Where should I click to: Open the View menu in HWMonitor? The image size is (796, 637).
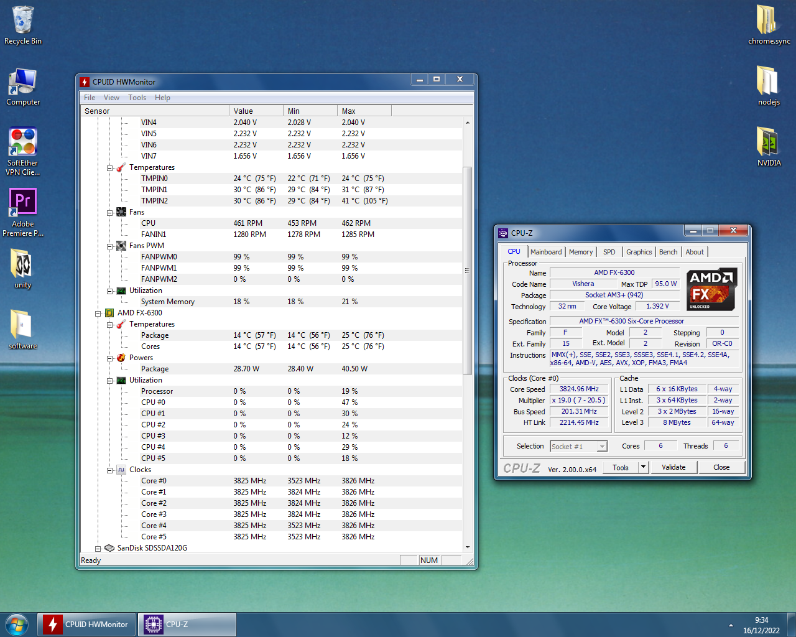tap(111, 98)
